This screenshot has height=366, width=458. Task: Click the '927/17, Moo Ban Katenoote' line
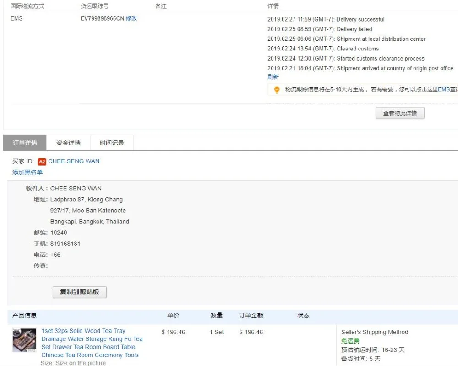pyautogui.click(x=88, y=211)
